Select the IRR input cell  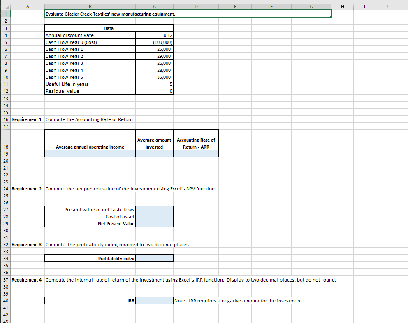tap(154, 300)
